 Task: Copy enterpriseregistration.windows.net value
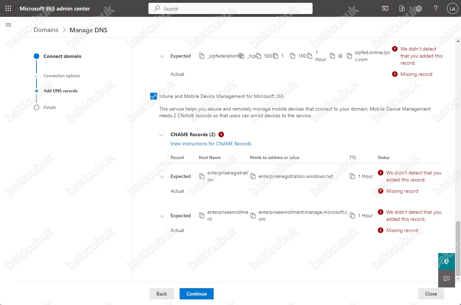coord(253,176)
